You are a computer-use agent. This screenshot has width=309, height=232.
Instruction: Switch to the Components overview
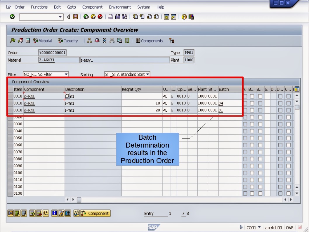tap(149, 41)
